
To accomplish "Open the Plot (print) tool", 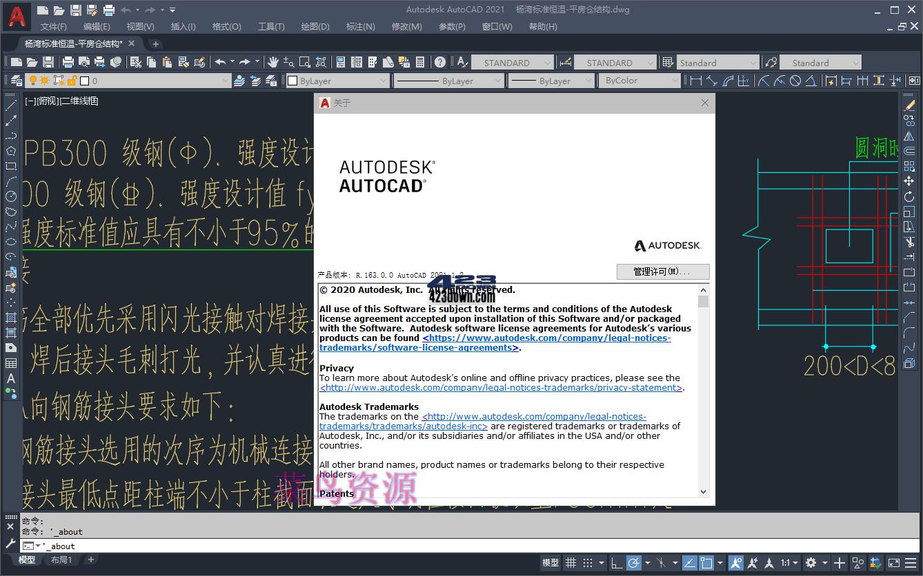I will tap(67, 62).
